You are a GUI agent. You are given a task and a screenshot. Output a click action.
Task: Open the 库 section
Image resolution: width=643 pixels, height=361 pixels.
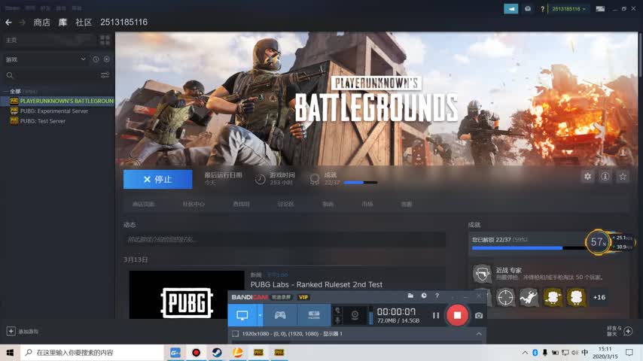[62, 22]
